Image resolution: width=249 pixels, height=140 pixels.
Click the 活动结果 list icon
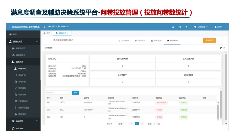pyautogui.click(x=13, y=121)
